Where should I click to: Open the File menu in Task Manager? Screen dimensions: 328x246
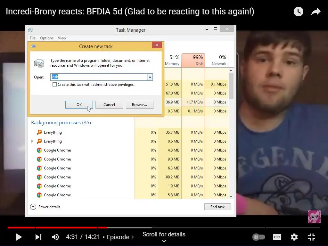33,38
